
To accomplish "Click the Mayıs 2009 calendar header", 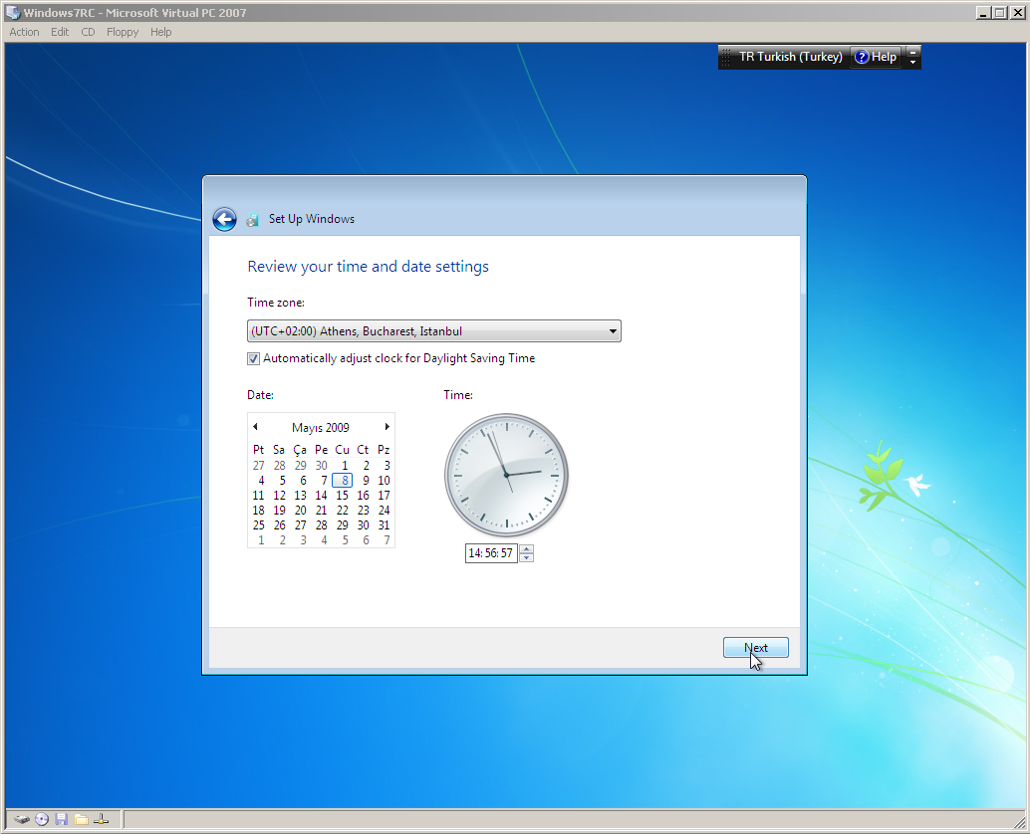I will [x=321, y=428].
